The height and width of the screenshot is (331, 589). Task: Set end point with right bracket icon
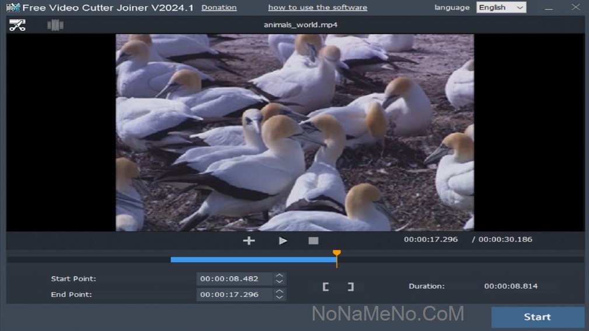click(x=350, y=287)
